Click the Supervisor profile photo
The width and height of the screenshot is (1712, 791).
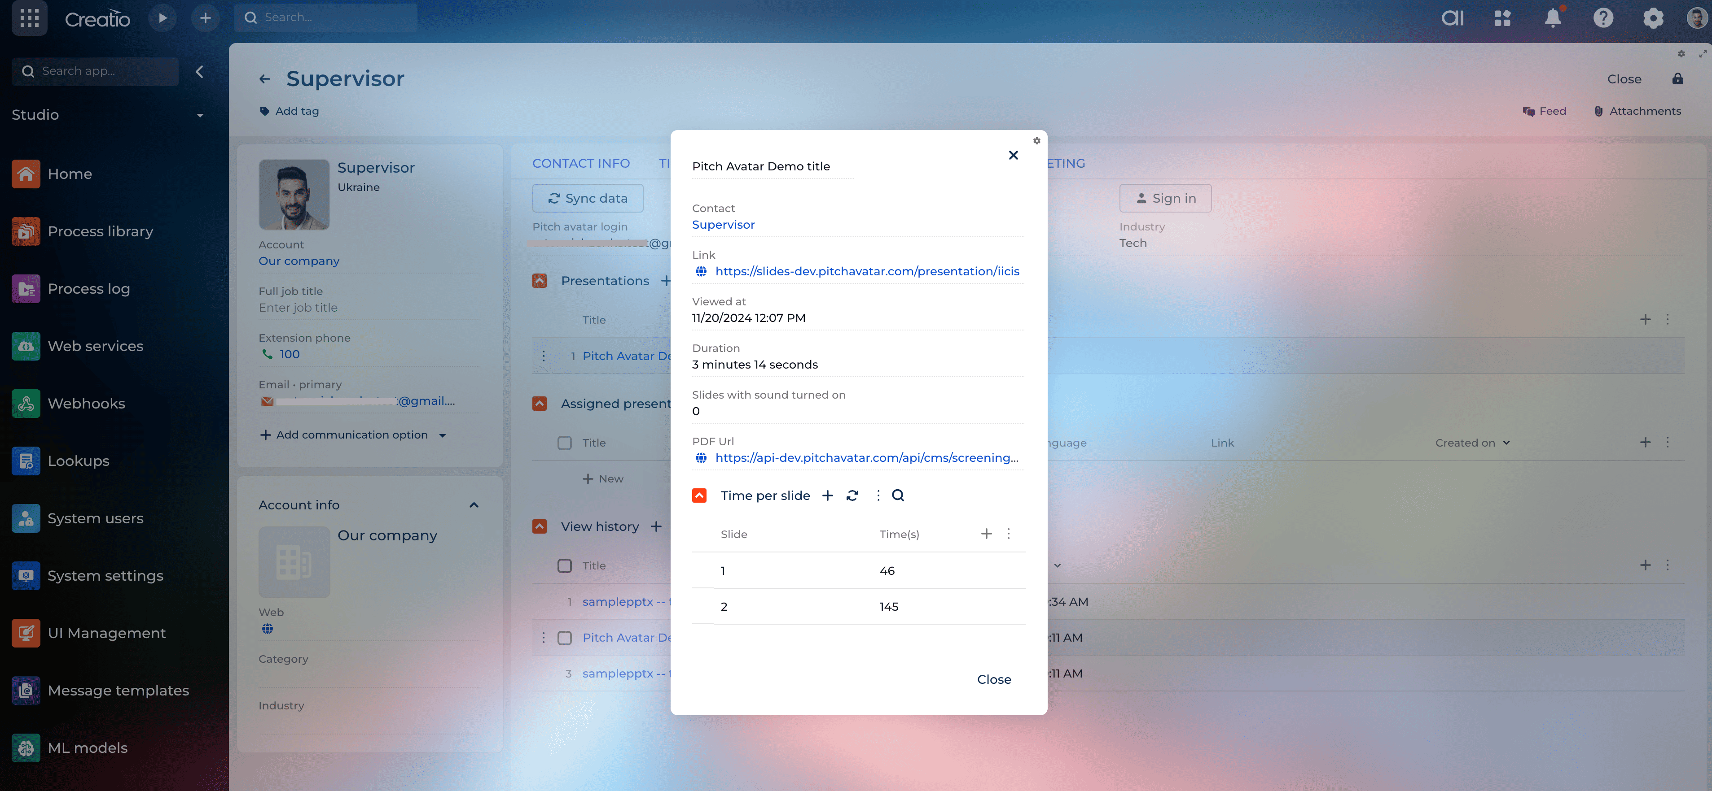tap(294, 195)
